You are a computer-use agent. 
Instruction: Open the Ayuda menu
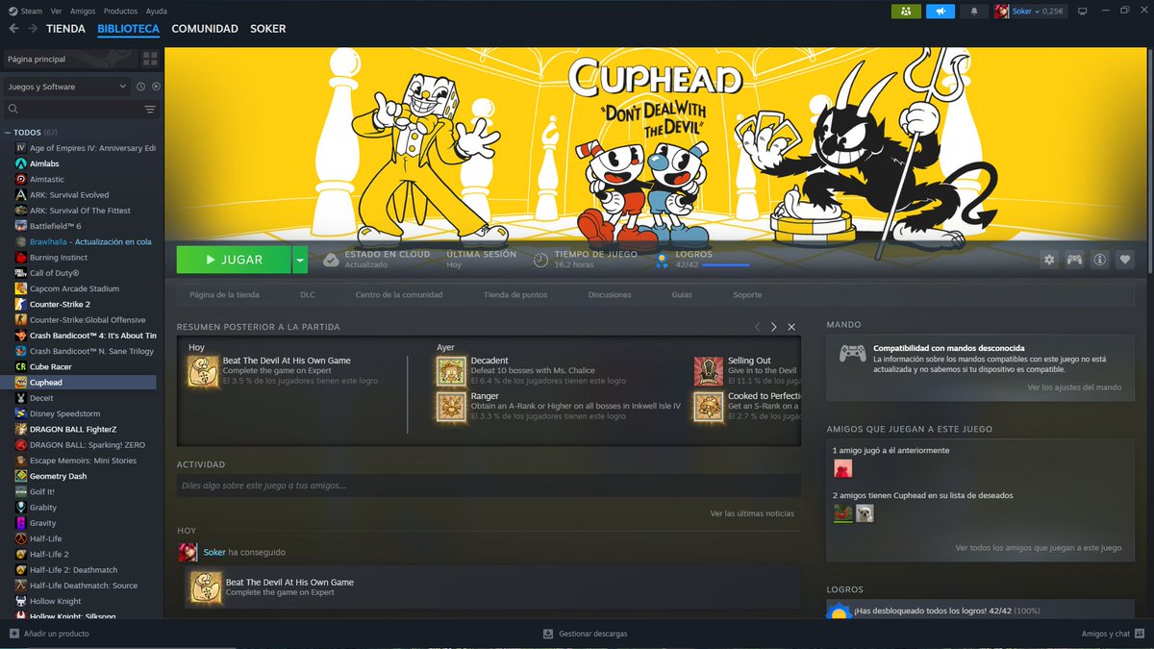pyautogui.click(x=156, y=11)
